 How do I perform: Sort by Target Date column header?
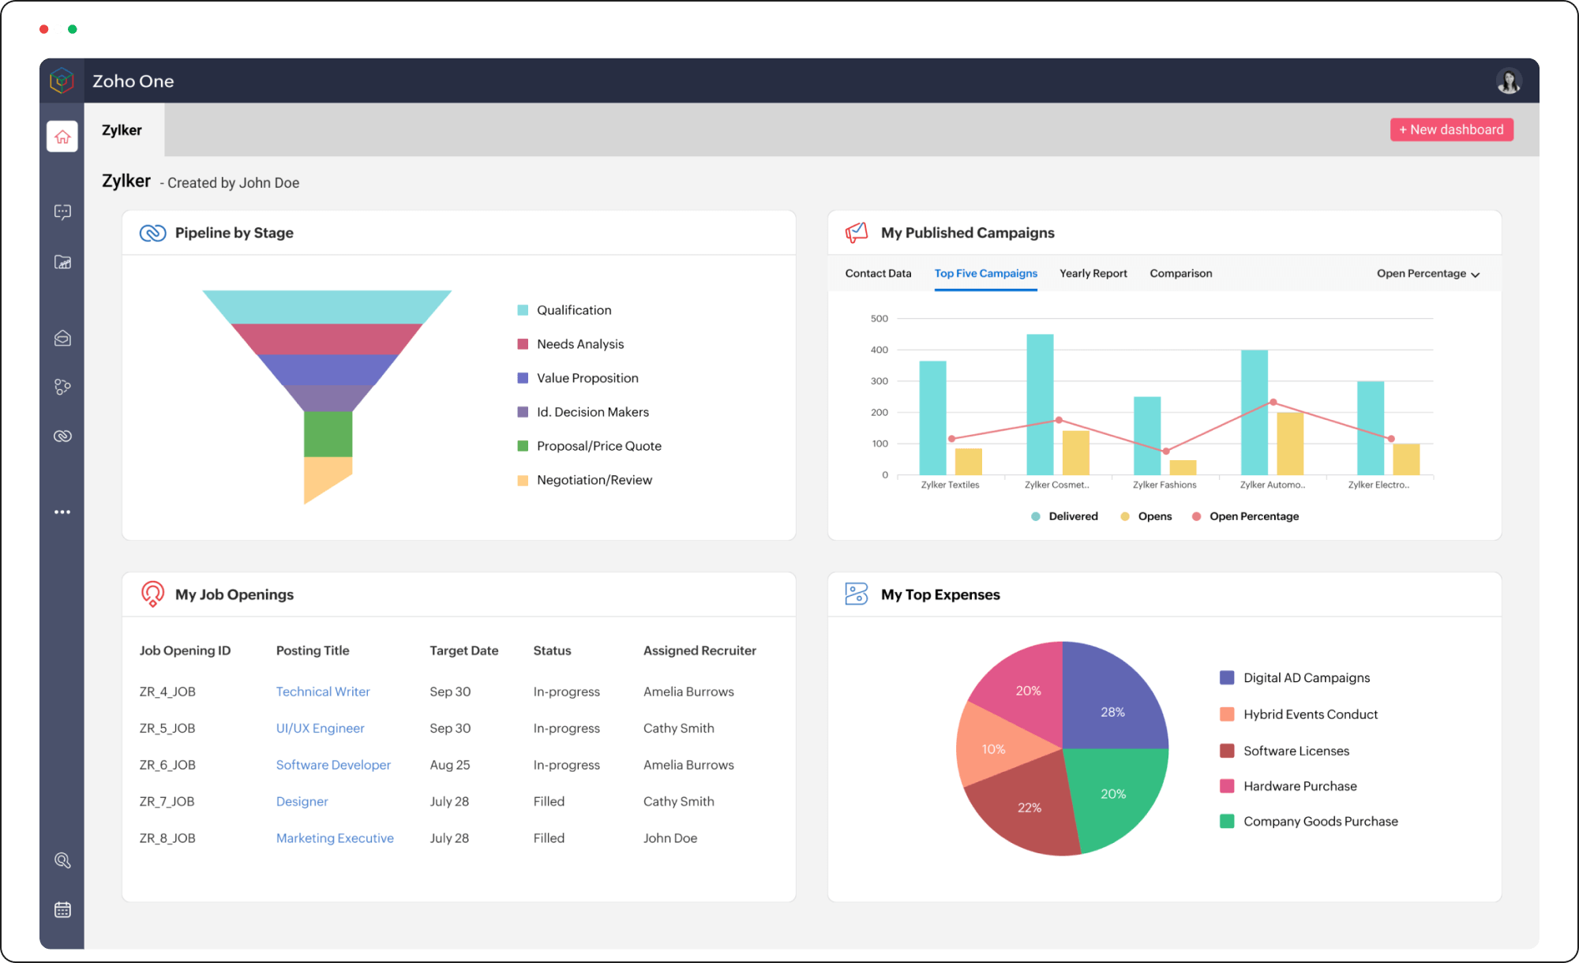coord(464,650)
